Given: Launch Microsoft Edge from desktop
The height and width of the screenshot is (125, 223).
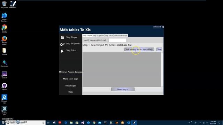Looking at the screenshot, I should point(4,99).
